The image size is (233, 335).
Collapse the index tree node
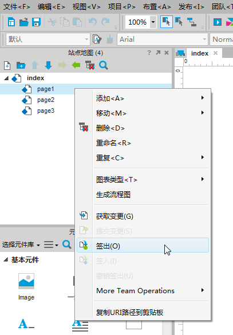pos(6,78)
